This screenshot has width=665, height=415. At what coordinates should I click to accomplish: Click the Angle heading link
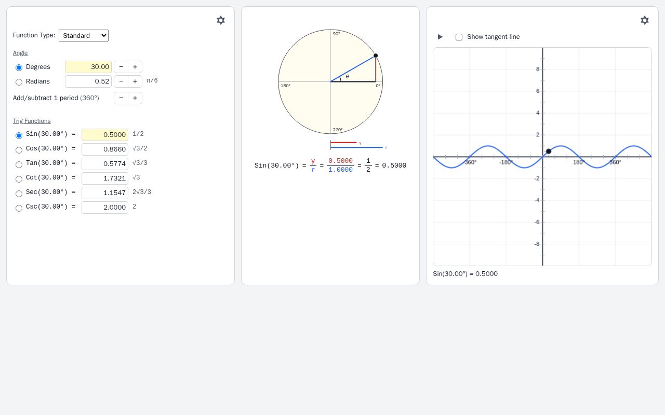click(x=20, y=53)
